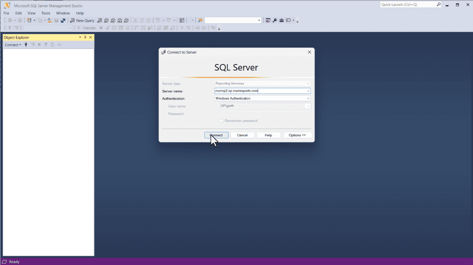Click the New Project icon in toolbar

29,21
